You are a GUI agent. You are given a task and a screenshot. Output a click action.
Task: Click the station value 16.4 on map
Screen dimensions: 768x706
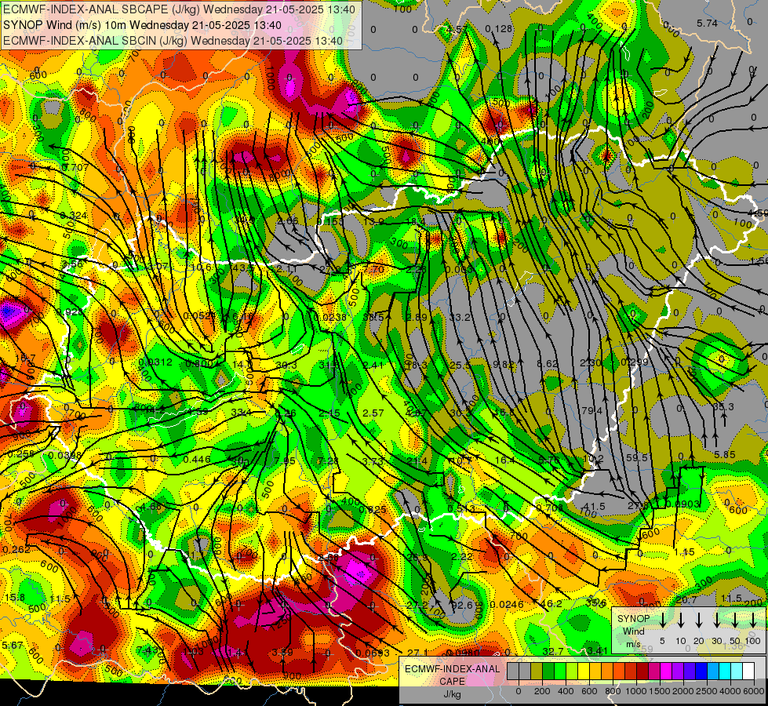point(505,460)
